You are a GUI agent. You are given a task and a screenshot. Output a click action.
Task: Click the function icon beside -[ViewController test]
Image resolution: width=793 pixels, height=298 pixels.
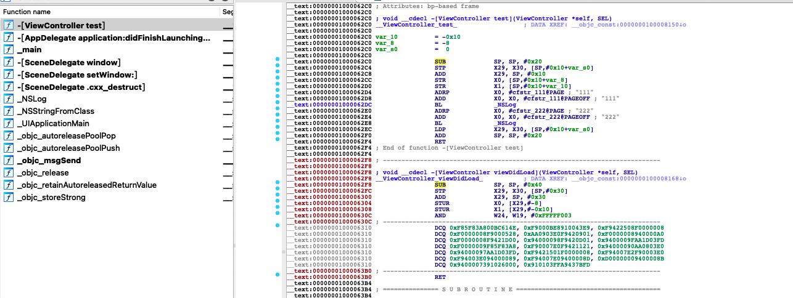coord(9,25)
